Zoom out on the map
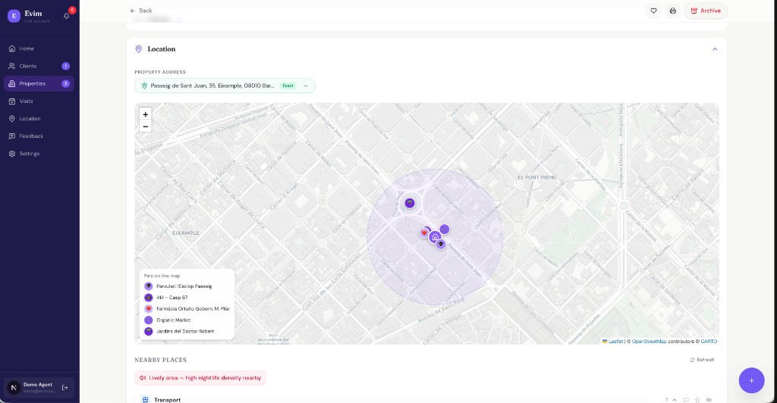Image resolution: width=777 pixels, height=403 pixels. pyautogui.click(x=145, y=127)
